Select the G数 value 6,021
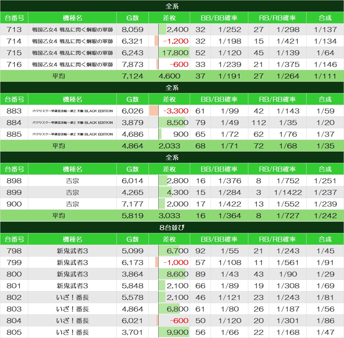Viewport: 344px width, 338px height. pos(133,320)
